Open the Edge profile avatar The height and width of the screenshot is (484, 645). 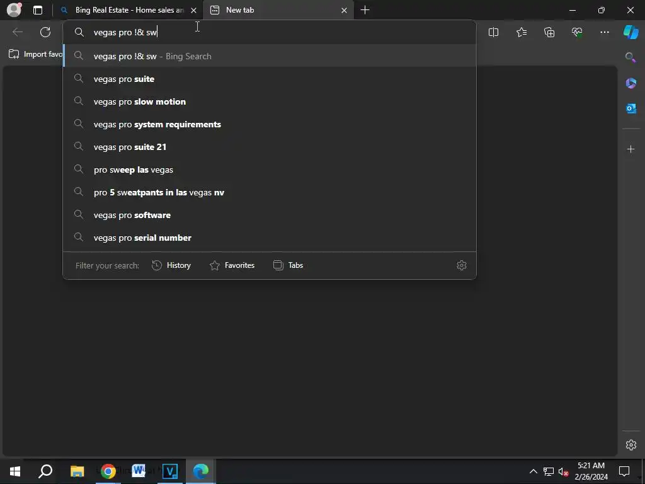(x=14, y=10)
